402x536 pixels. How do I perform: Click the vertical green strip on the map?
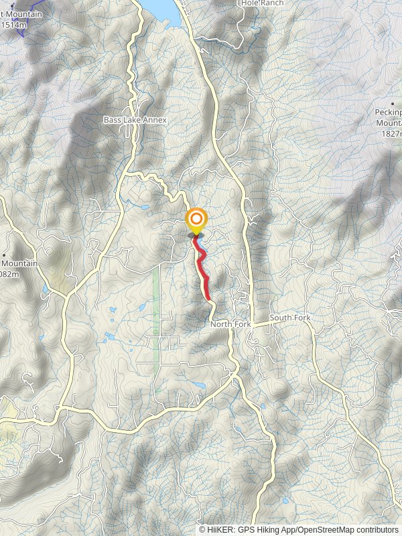pos(156,328)
